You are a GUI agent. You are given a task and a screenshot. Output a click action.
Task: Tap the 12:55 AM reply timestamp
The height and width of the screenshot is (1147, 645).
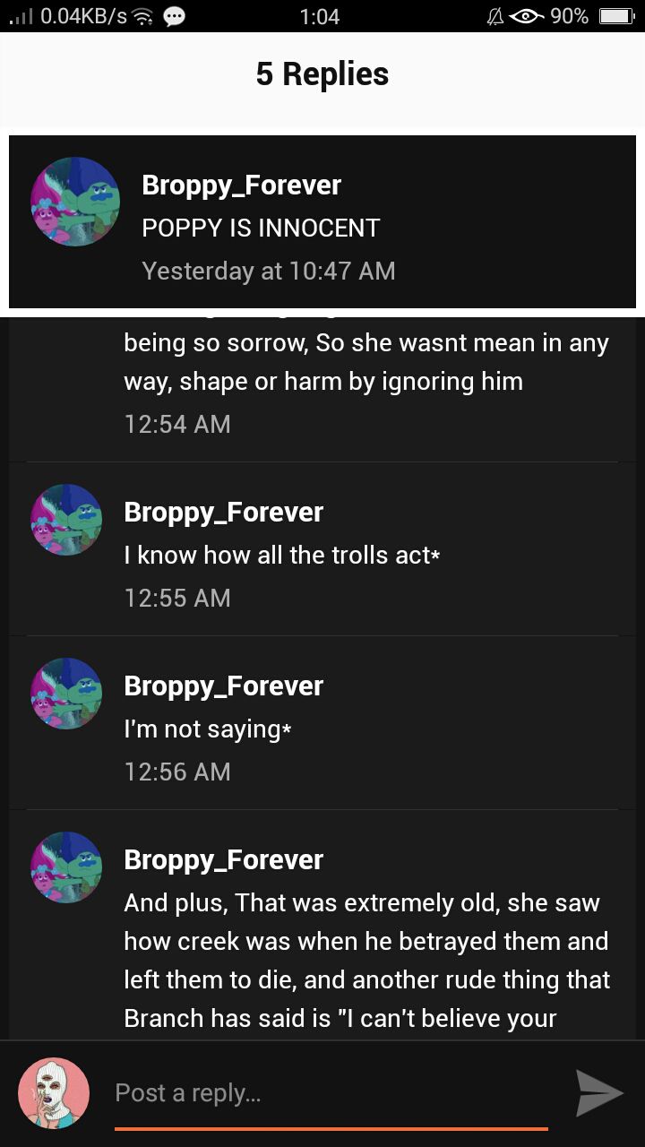[177, 598]
